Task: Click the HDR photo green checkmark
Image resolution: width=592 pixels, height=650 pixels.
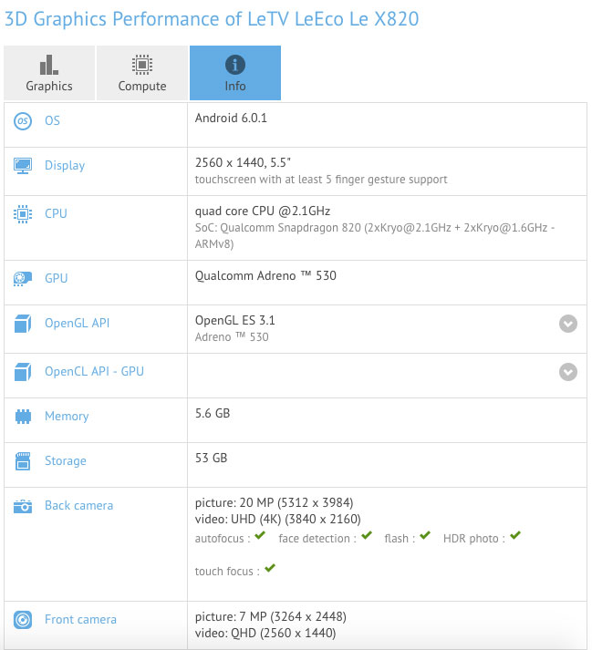Action: (x=515, y=535)
